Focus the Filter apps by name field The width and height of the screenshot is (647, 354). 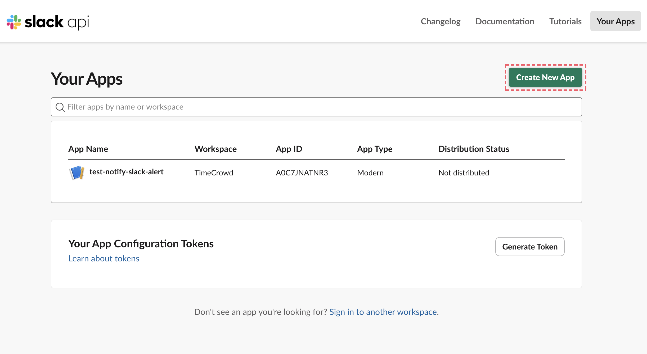coord(316,107)
